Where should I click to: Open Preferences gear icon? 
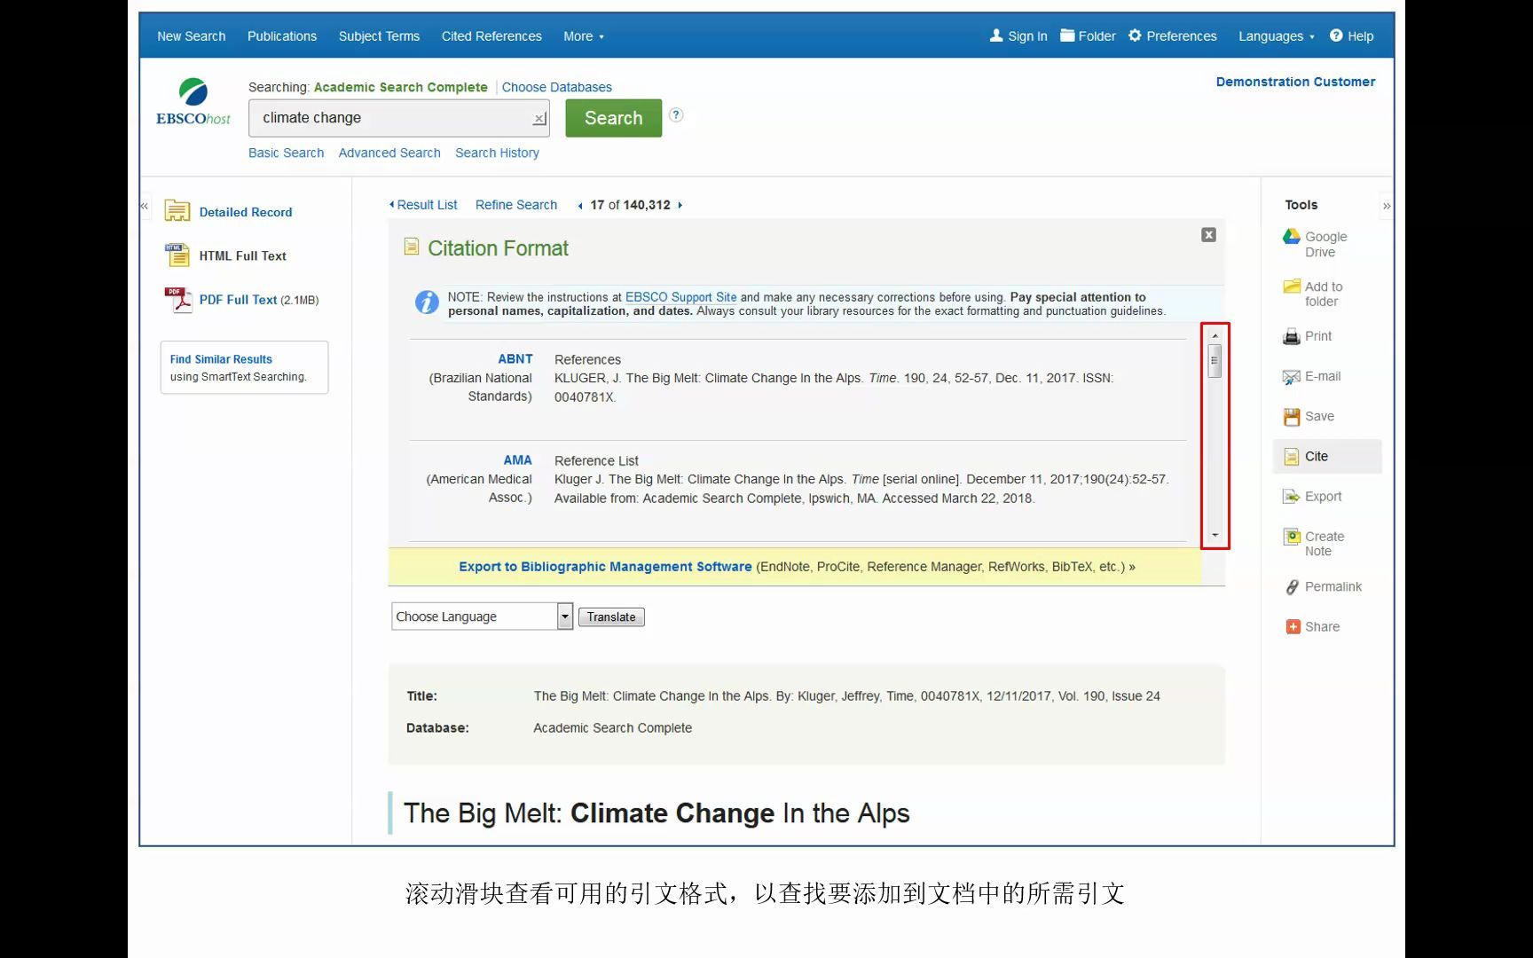point(1135,35)
